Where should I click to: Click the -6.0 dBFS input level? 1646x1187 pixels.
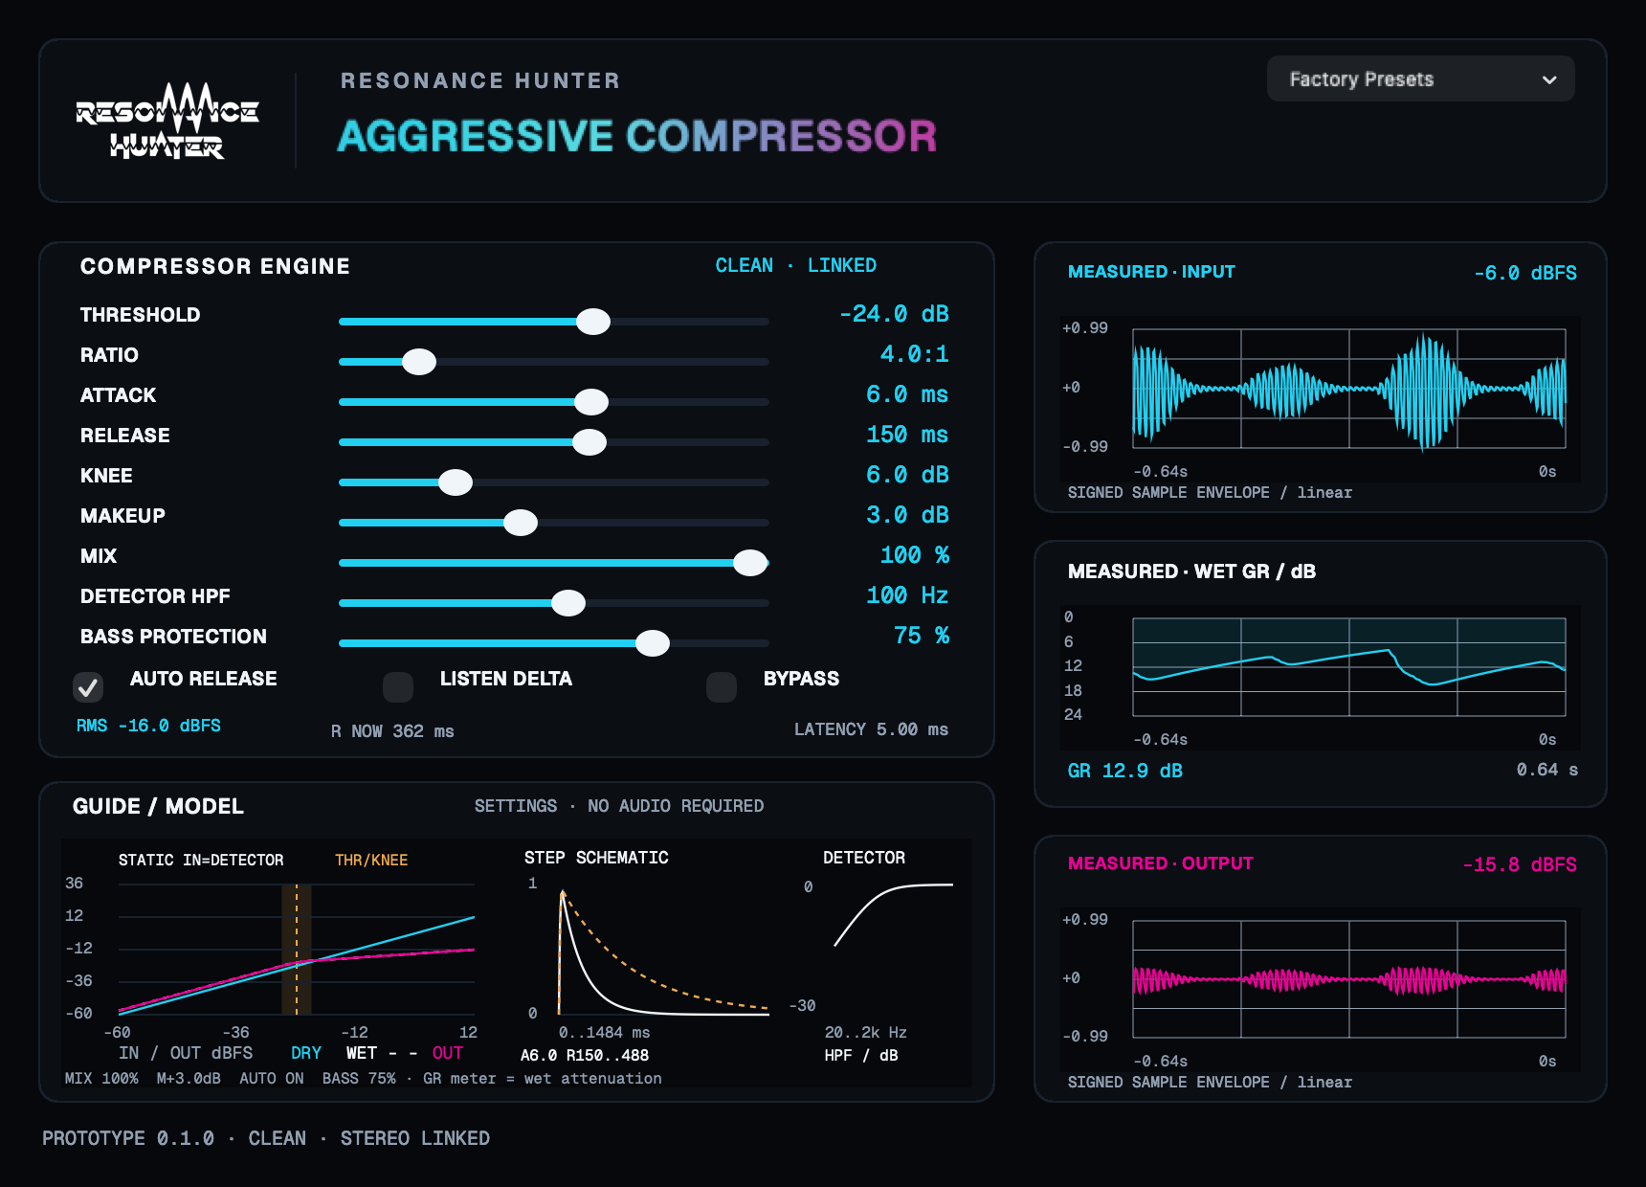tap(1525, 273)
